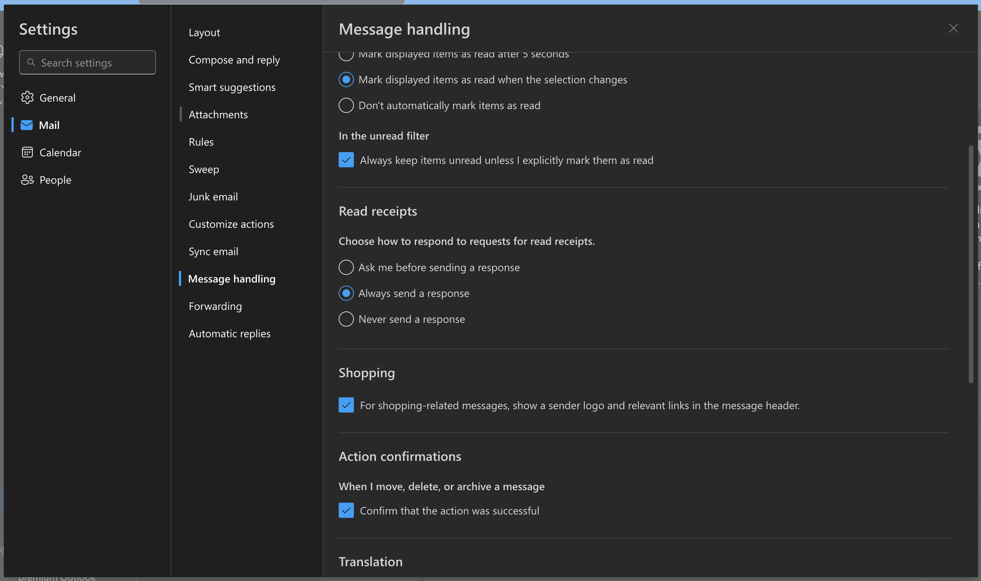Open the Customize actions section
Viewport: 981px width, 581px height.
(231, 224)
